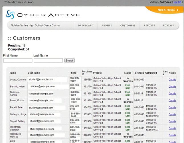The width and height of the screenshot is (184, 143).
Task: Open Details for Heinzman, Catharyn
Action: [172, 128]
